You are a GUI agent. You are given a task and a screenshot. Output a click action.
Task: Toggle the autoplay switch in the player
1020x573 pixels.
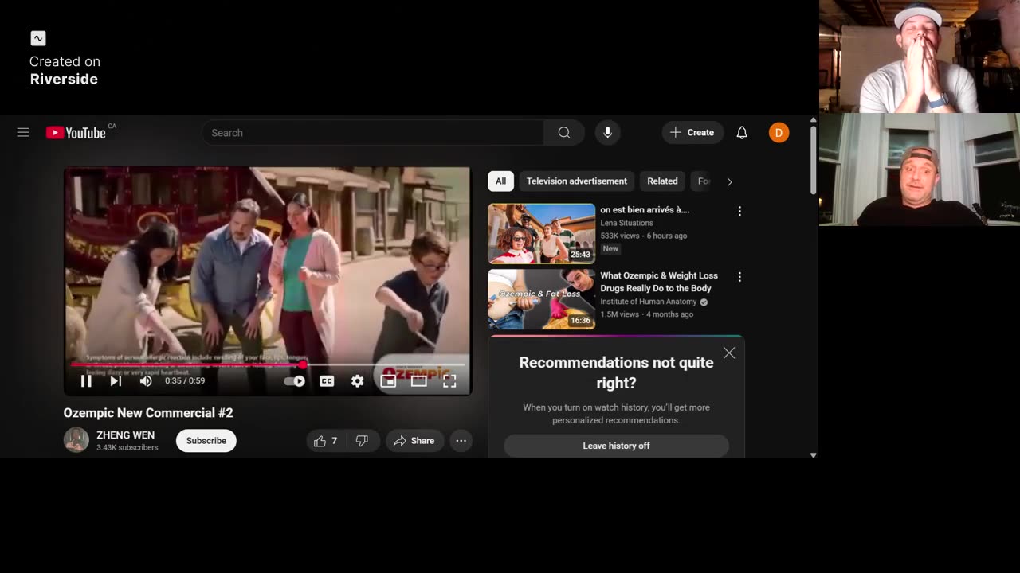click(295, 381)
